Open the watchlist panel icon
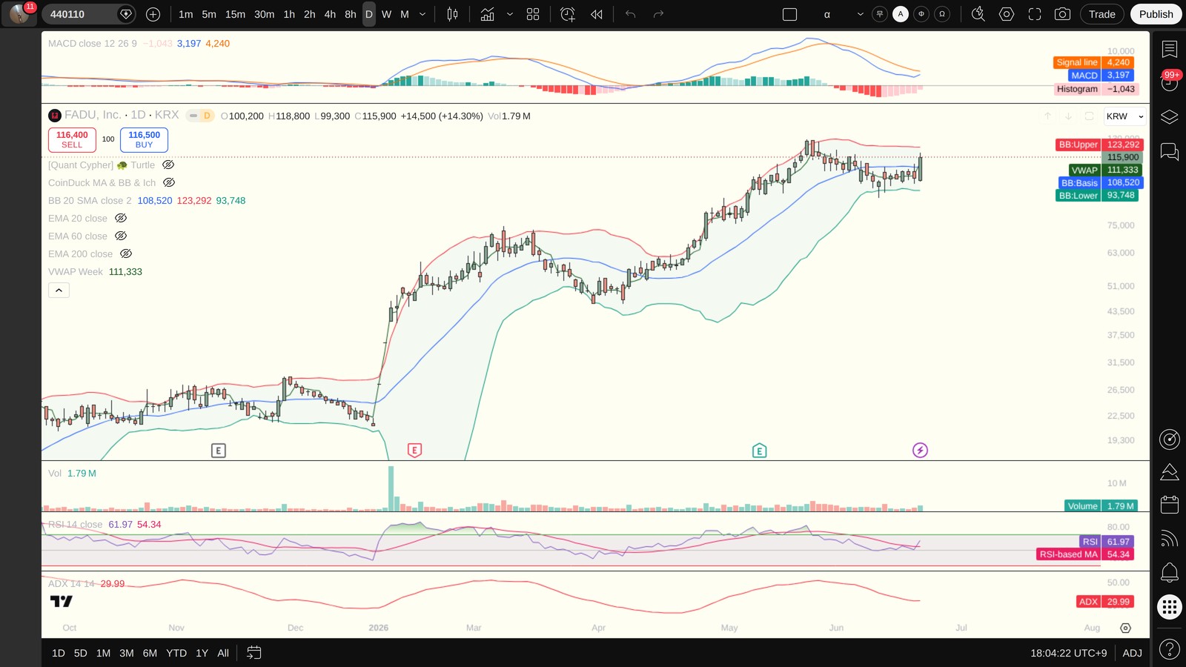The image size is (1186, 667). [1170, 50]
